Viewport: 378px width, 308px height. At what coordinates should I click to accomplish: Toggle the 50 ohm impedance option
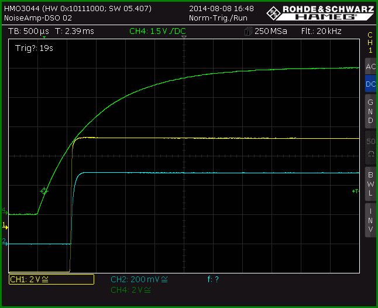(x=370, y=148)
